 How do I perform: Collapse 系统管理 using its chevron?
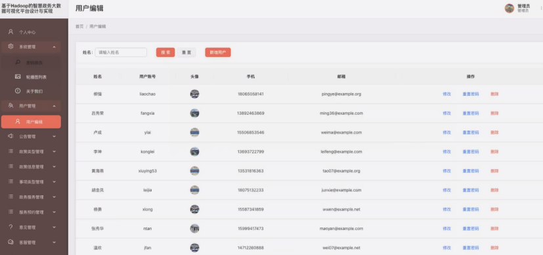(x=54, y=47)
